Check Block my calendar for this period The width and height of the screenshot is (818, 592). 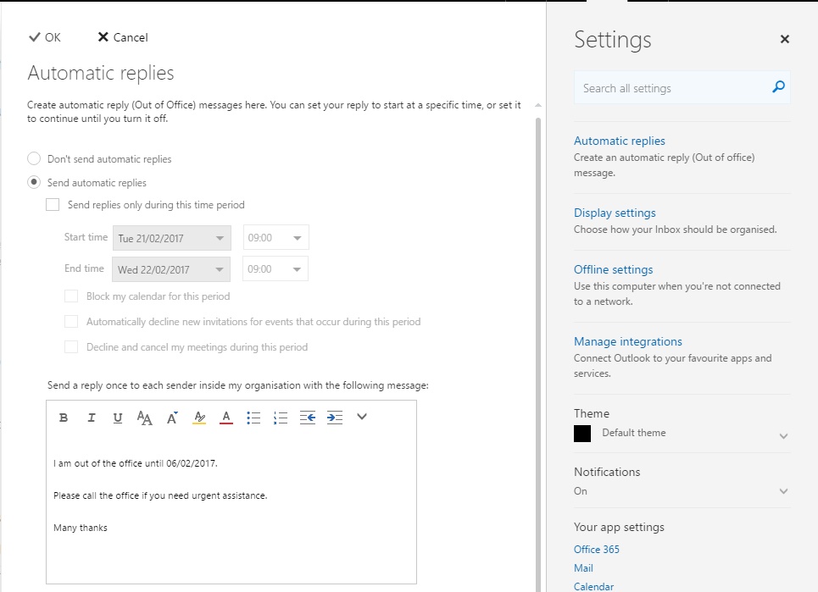tap(72, 297)
